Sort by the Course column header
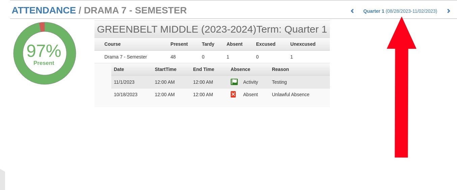Screen dimensions: 457x190 click(112, 44)
